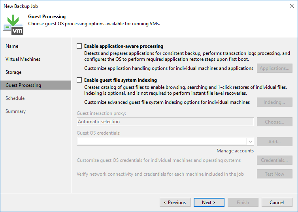Proceed with the Next button
298x212 pixels.
pyautogui.click(x=209, y=203)
